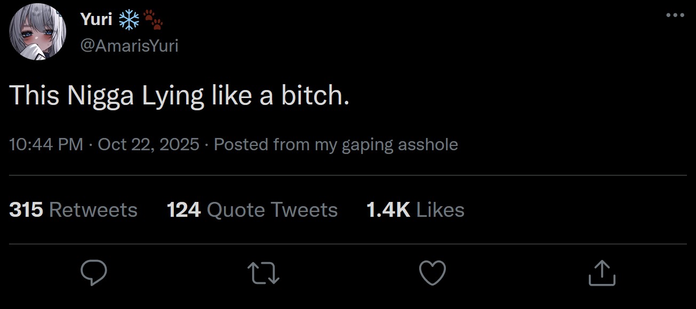Click the paw prints emoji beside the name

click(154, 21)
